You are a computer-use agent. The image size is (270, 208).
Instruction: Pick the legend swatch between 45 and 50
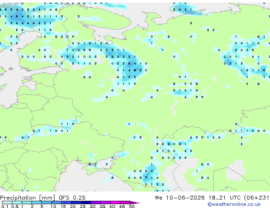(x=125, y=202)
